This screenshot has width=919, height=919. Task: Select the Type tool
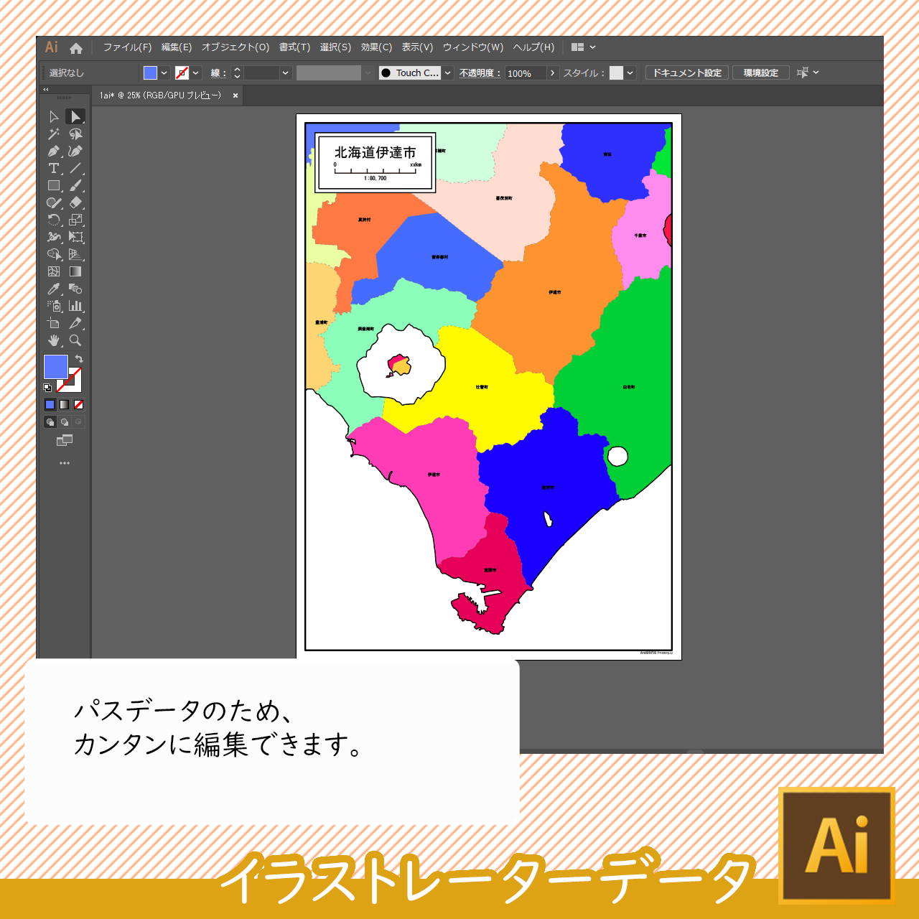[54, 168]
